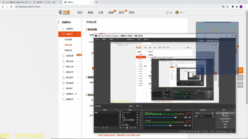Toggle visibility eye of 群号 source
This screenshot has width=248, height=139.
pos(137,117)
